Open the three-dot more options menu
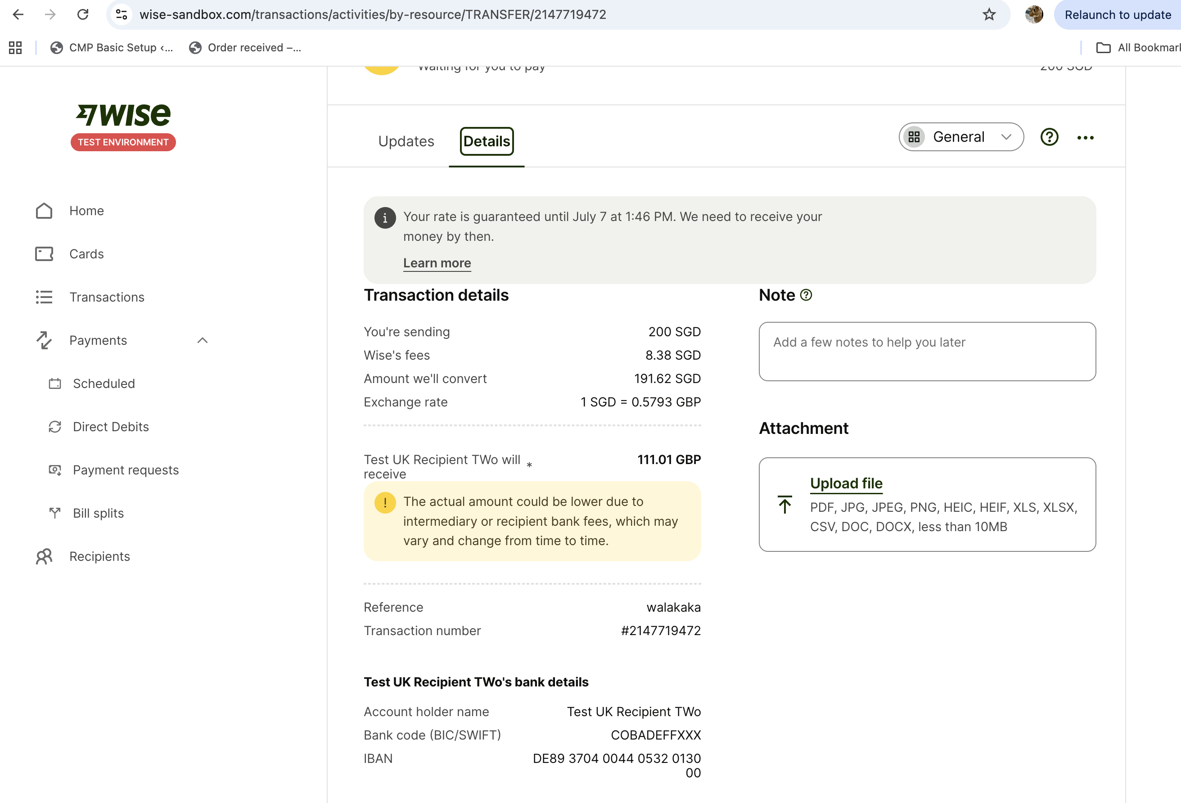This screenshot has width=1181, height=803. [1085, 137]
